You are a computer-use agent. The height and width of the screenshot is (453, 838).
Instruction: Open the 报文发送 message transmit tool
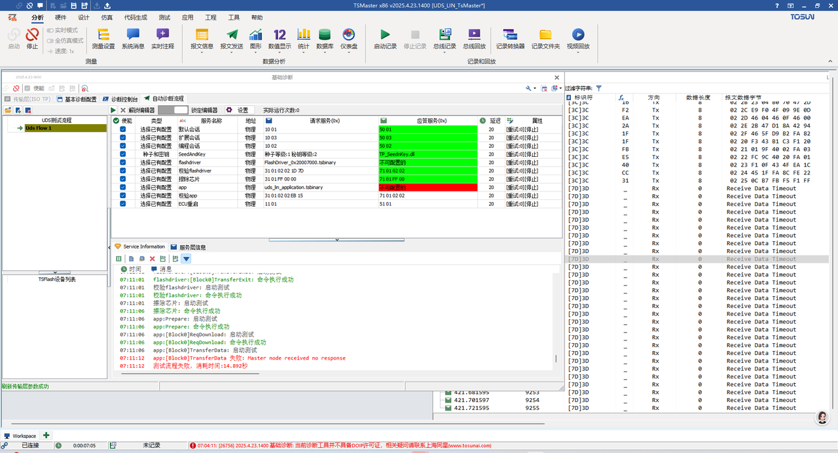pyautogui.click(x=231, y=39)
